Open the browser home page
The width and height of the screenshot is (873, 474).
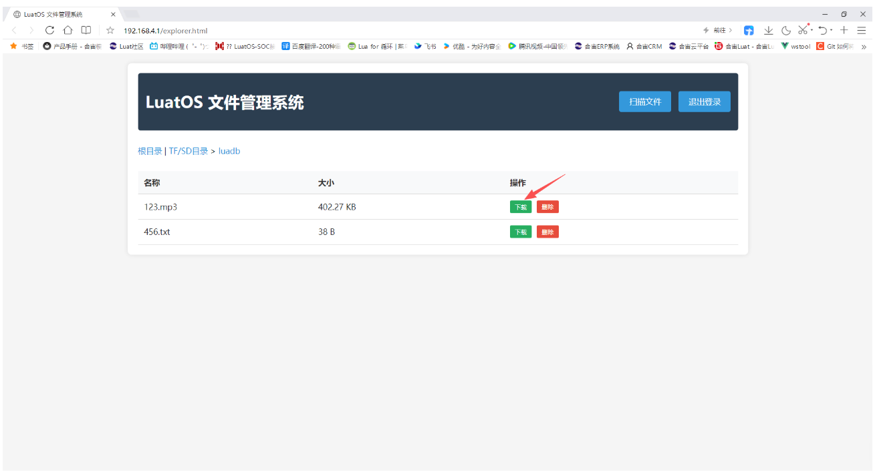coord(68,30)
